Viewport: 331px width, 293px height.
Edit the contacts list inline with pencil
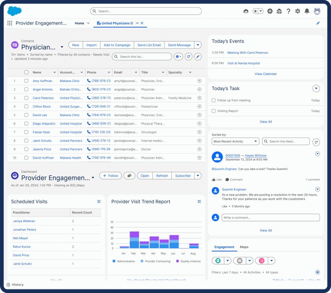[x=198, y=57]
